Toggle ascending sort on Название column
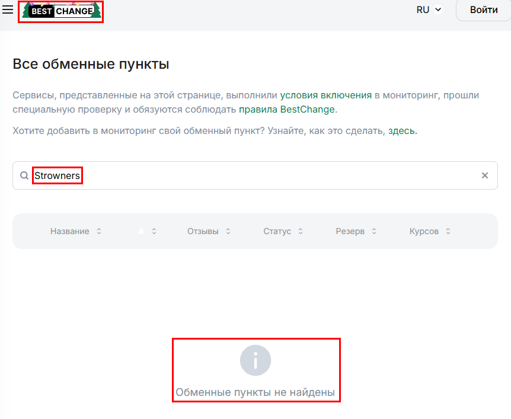 (x=98, y=231)
